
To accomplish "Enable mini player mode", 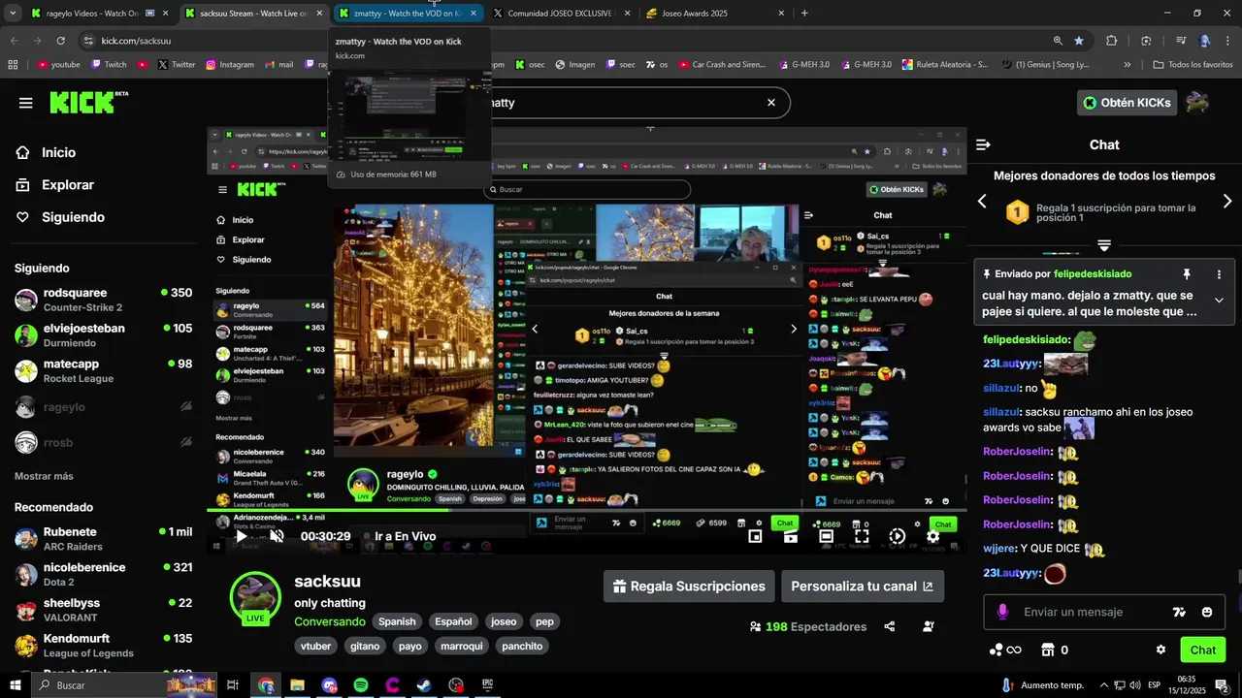I will pyautogui.click(x=755, y=536).
